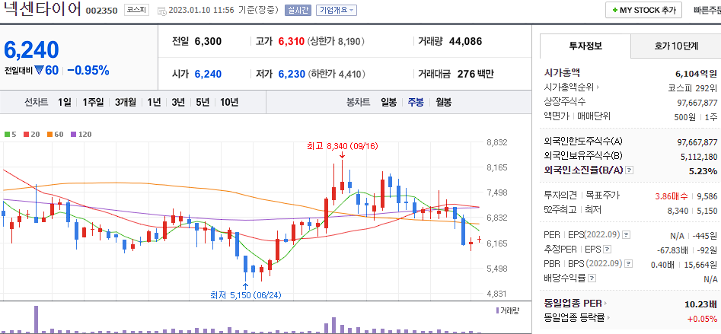Select the 월봉 monthly candle chart

443,102
